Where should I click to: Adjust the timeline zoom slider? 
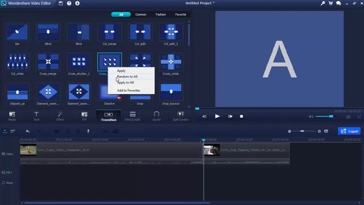(x=302, y=132)
